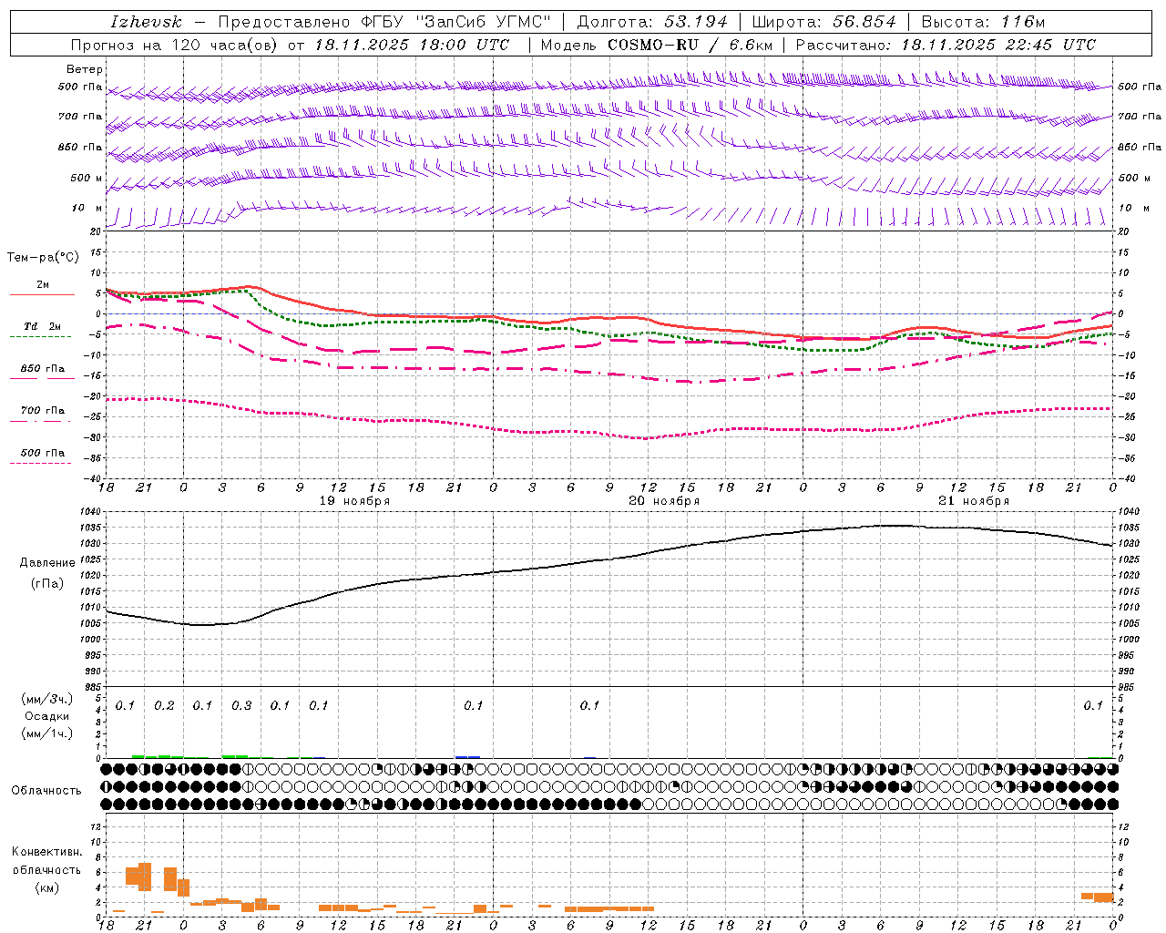Image resolution: width=1166 pixels, height=933 pixels.
Task: Click the '500 м' wind level label at left
Action: pyautogui.click(x=86, y=178)
